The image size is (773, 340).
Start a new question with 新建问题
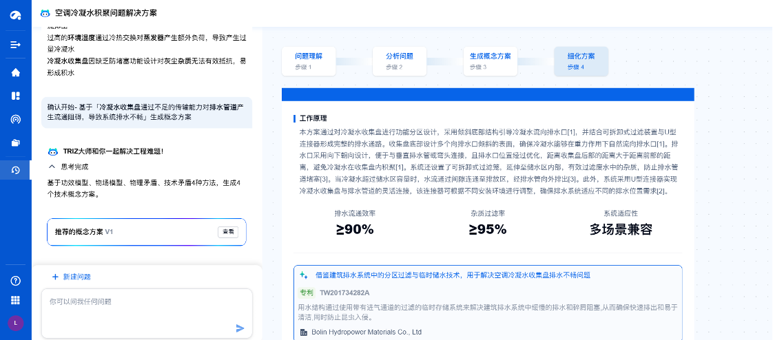point(72,277)
